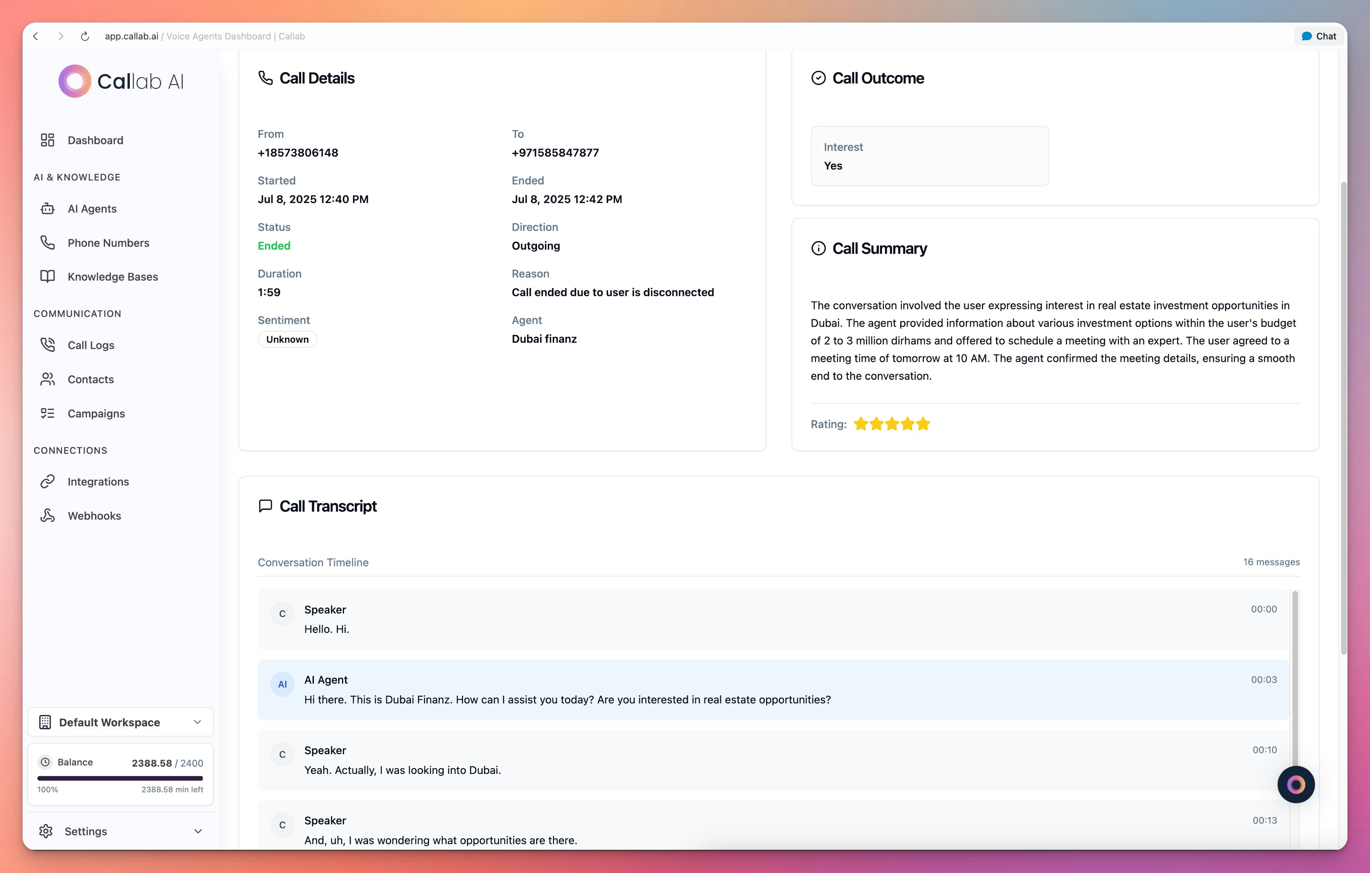1370x873 pixels.
Task: Click the Call Outcome checkmark icon
Action: click(x=818, y=78)
